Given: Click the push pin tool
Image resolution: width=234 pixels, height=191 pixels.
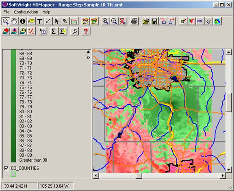Looking at the screenshot, I should 65,21.
